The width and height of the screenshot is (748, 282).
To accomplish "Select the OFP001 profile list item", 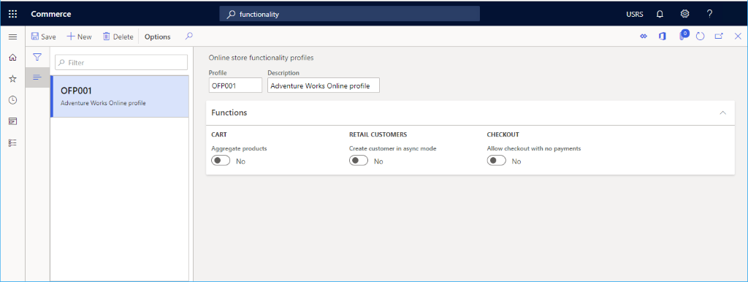I will [x=119, y=96].
